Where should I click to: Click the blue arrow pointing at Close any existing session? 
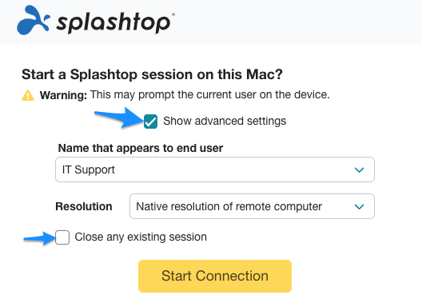click(40, 237)
